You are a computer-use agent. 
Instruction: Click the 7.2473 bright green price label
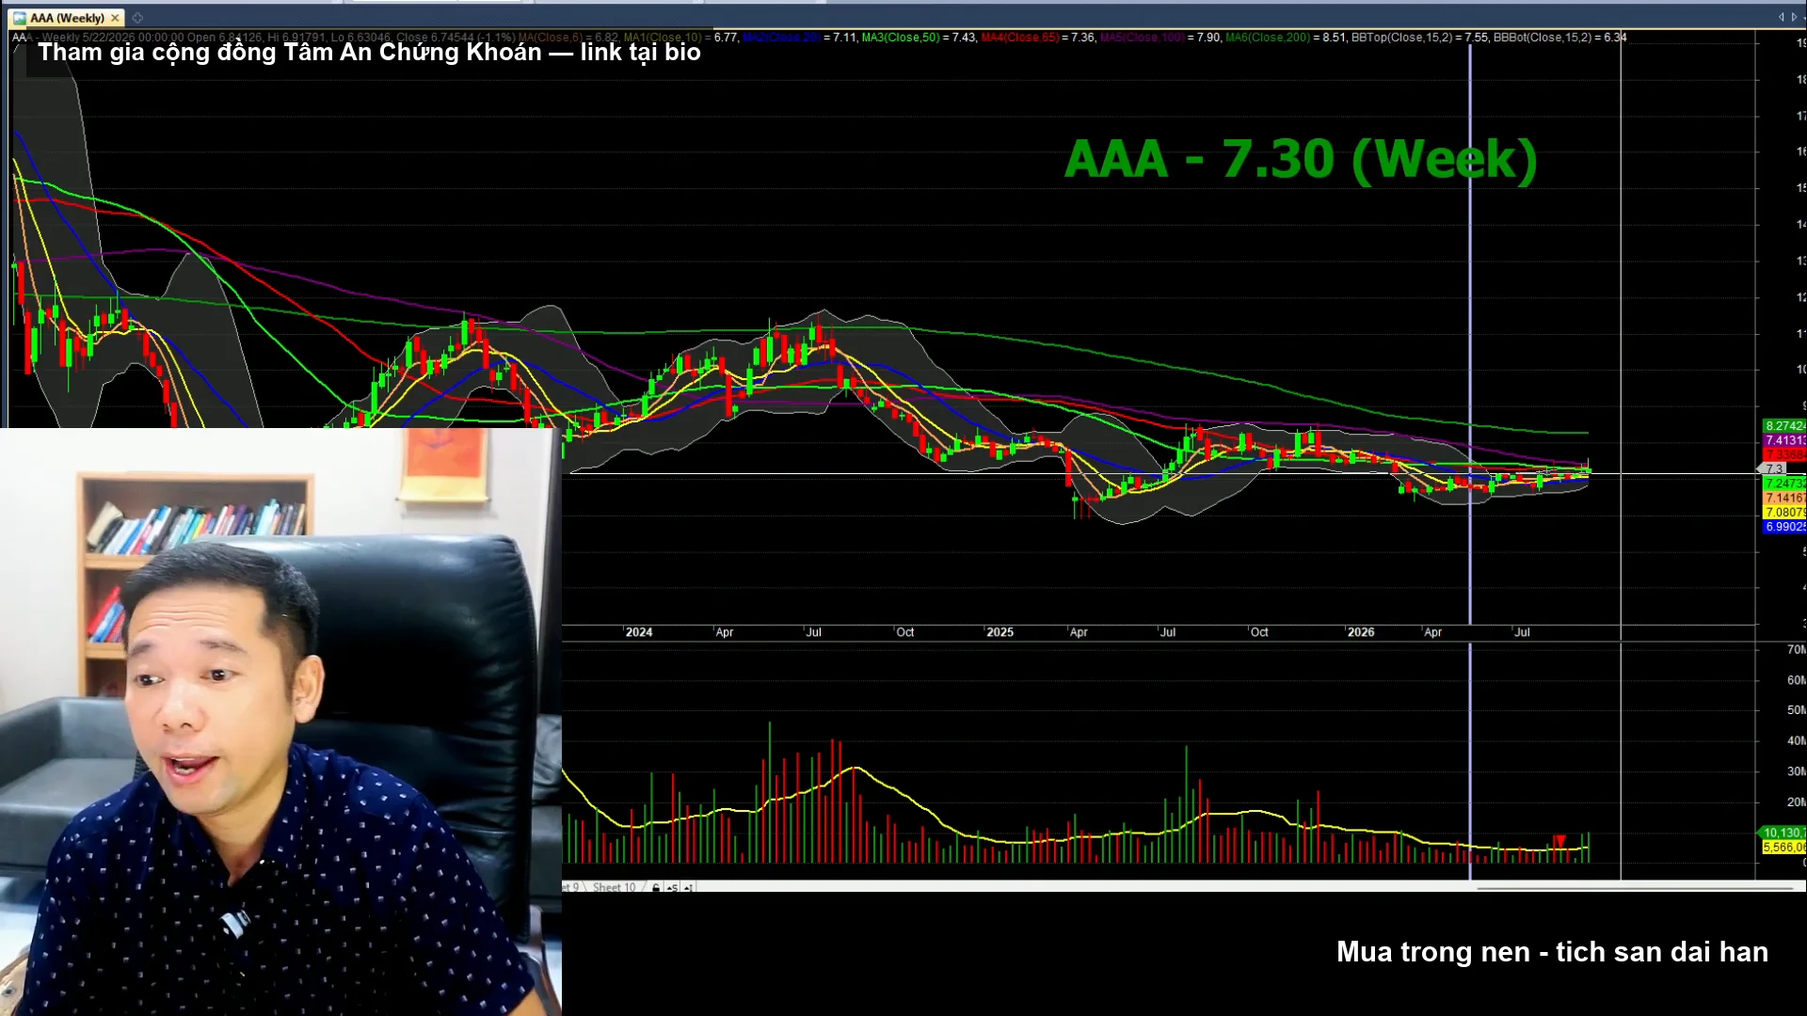pyautogui.click(x=1784, y=484)
